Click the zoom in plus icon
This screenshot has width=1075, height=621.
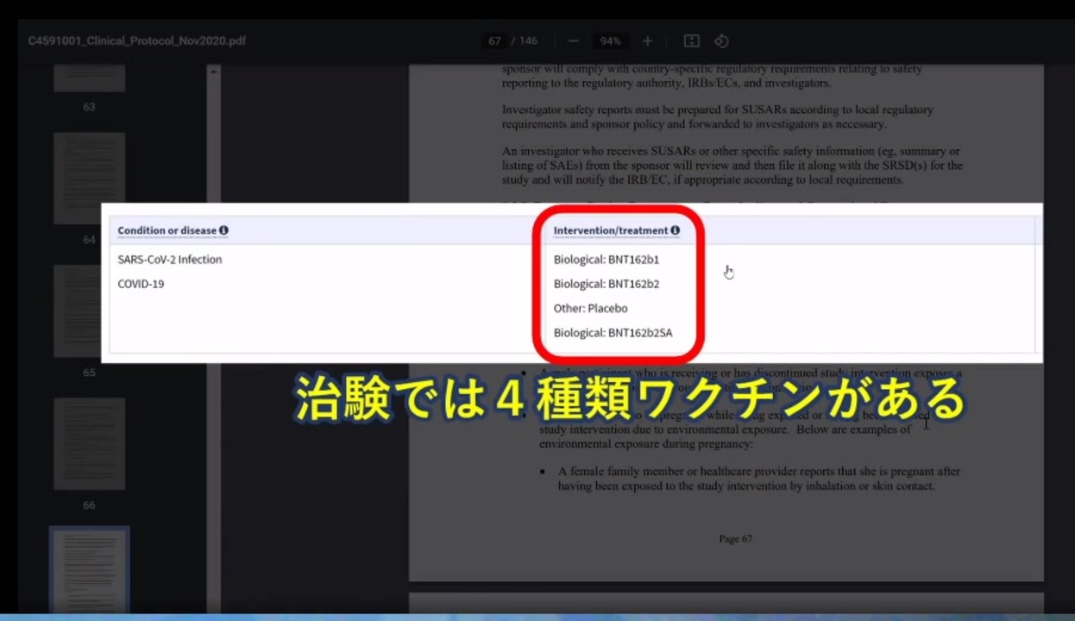[647, 41]
